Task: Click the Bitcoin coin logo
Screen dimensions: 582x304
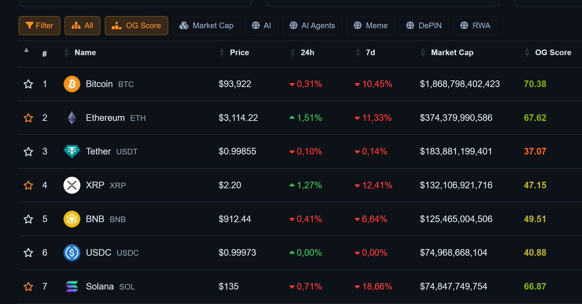Action: pyautogui.click(x=72, y=84)
